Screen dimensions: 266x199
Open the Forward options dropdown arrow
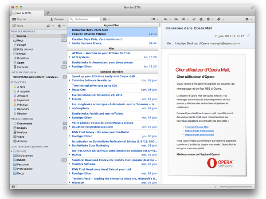188,19
